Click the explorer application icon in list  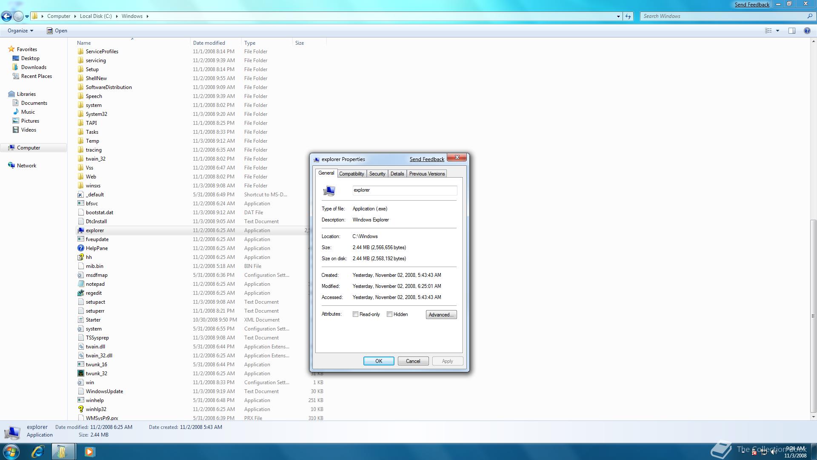coord(81,230)
